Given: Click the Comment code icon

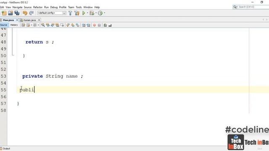Looking at the screenshot, I should [105, 25].
